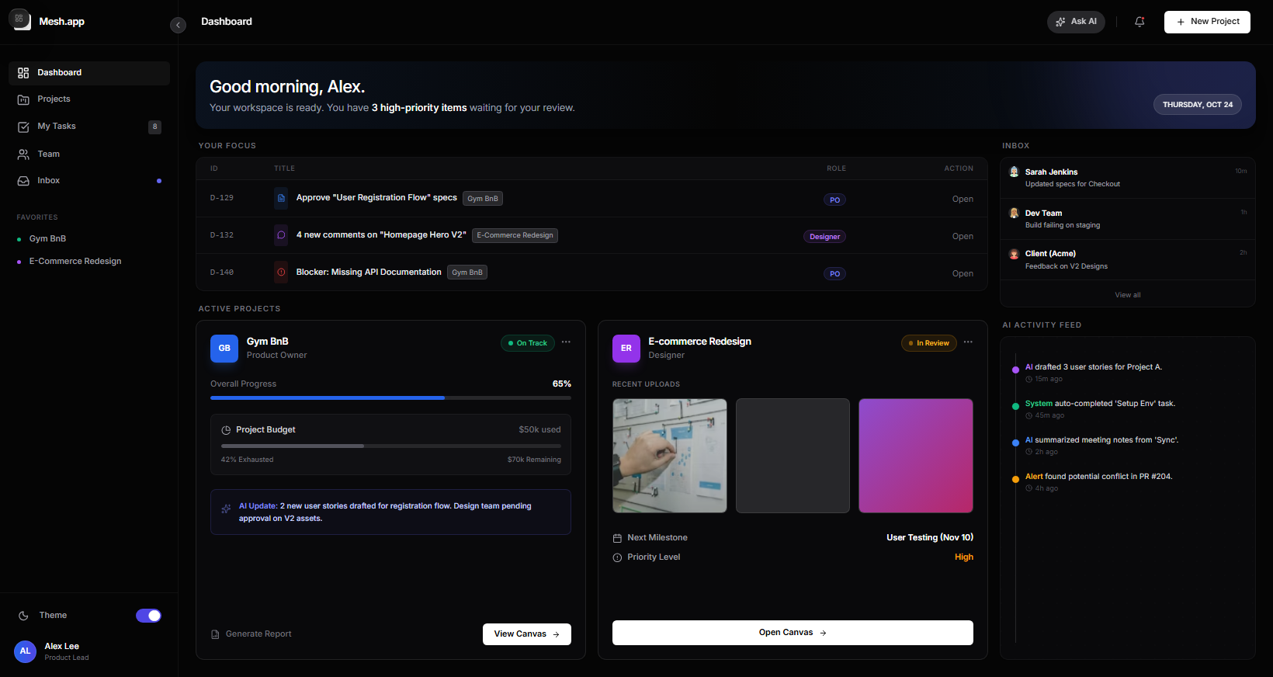Click the comment icon for task D-132

coord(281,235)
